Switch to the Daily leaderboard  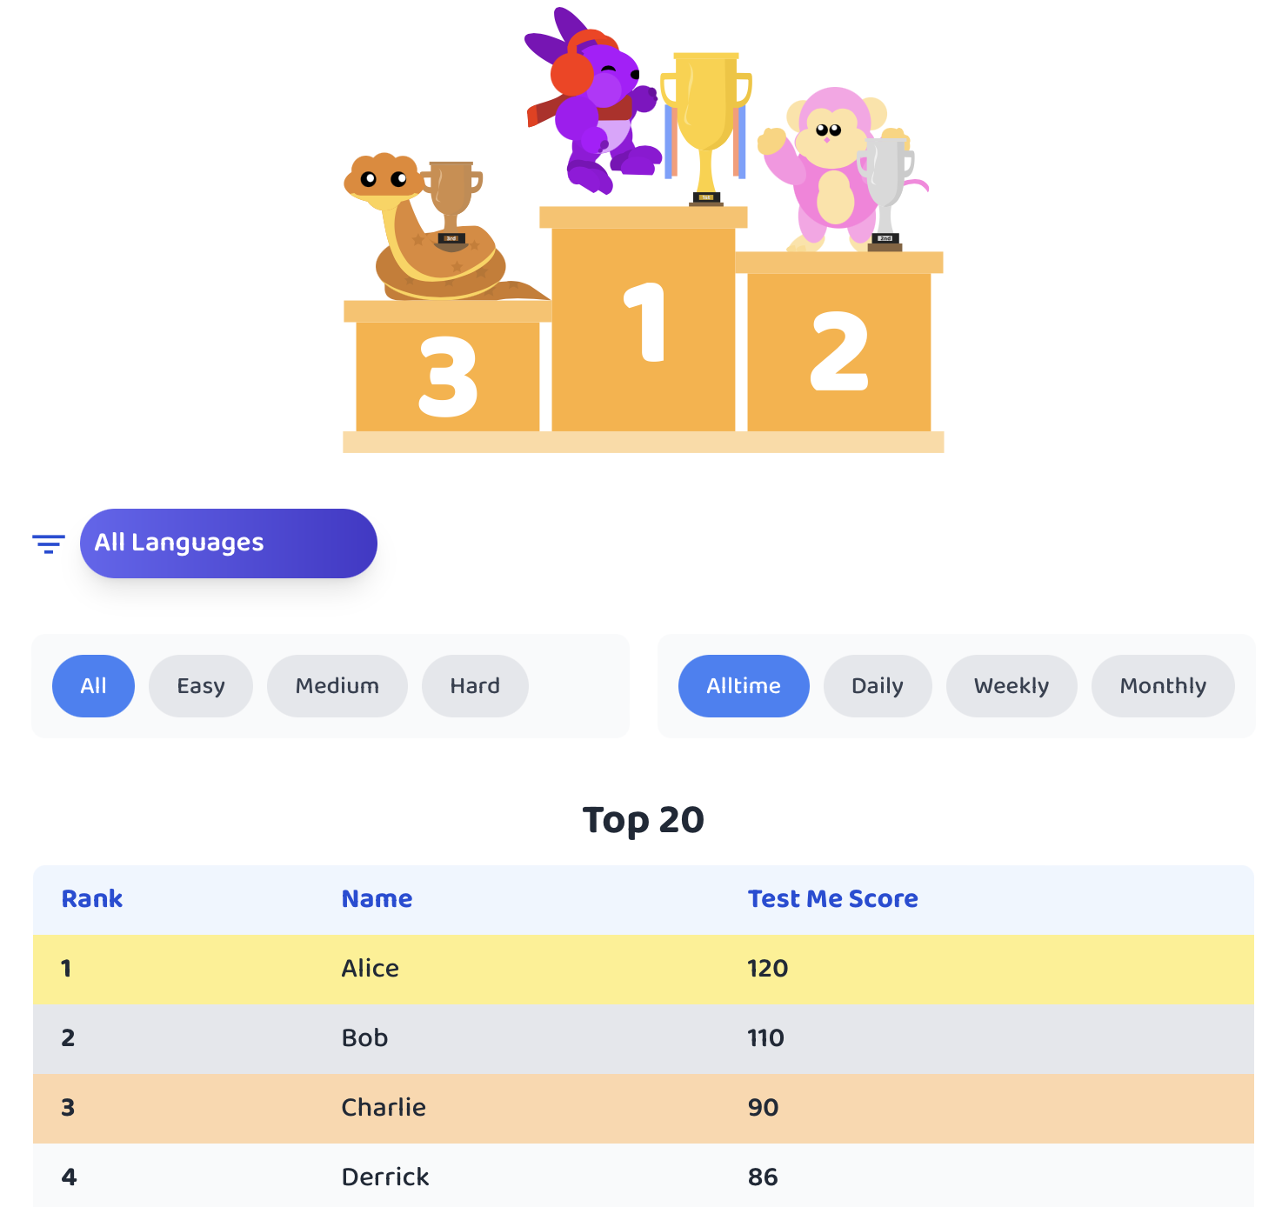tap(878, 686)
